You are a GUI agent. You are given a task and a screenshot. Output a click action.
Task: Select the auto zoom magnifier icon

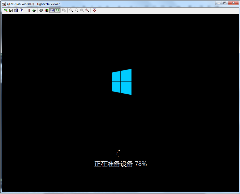[87, 11]
